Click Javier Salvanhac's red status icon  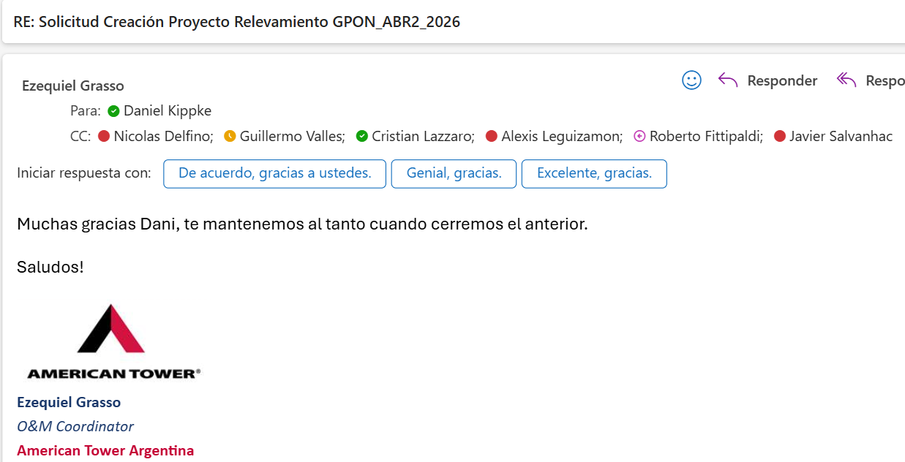pyautogui.click(x=780, y=136)
